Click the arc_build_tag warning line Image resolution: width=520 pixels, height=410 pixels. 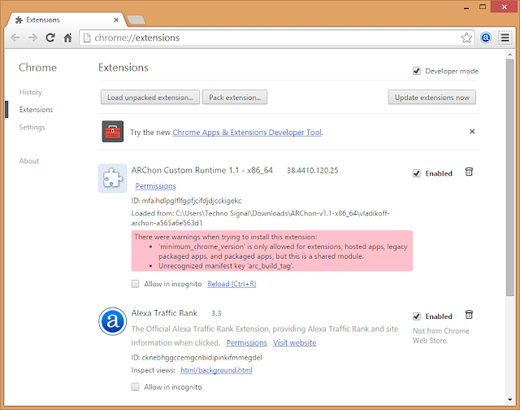point(226,266)
